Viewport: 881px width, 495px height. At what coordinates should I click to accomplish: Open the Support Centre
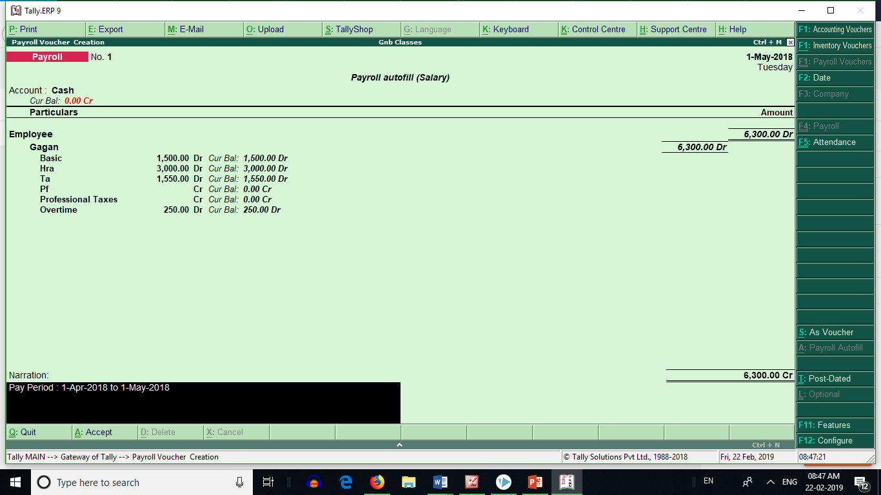click(676, 29)
